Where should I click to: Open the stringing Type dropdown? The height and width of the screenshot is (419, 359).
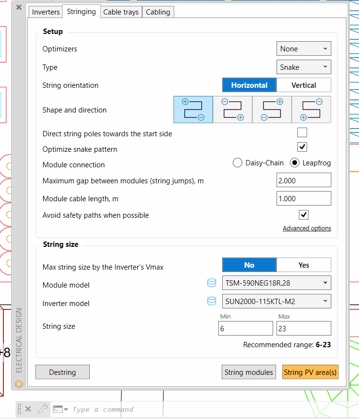(x=304, y=67)
